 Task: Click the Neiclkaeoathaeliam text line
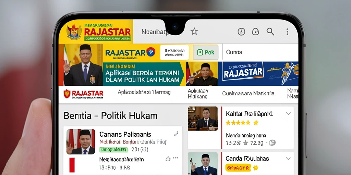click(122, 159)
